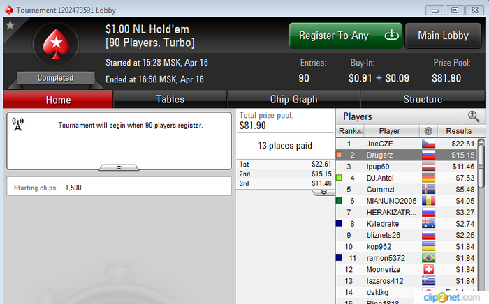The image size is (489, 304).
Task: Sort players by Rank column
Action: point(350,131)
